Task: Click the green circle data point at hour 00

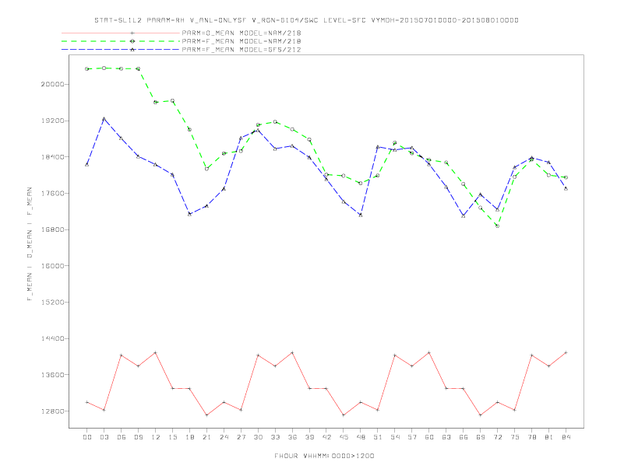Action: [x=87, y=69]
